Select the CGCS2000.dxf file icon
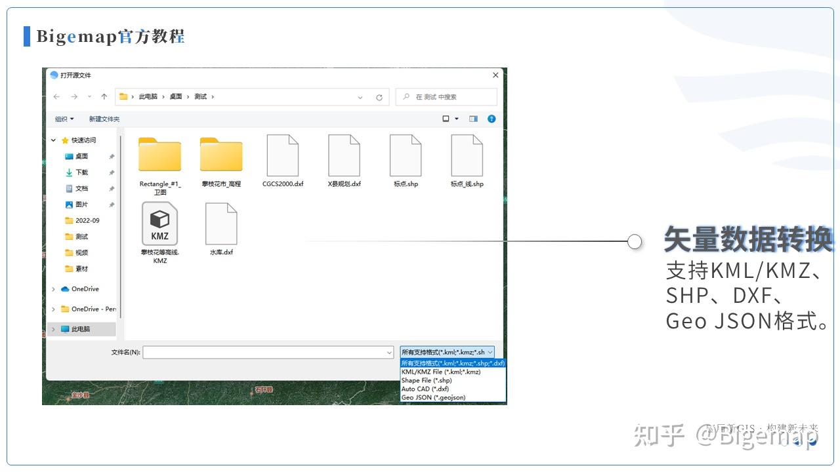The image size is (840, 472). click(282, 155)
